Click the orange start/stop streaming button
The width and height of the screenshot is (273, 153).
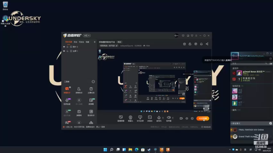click(203, 118)
